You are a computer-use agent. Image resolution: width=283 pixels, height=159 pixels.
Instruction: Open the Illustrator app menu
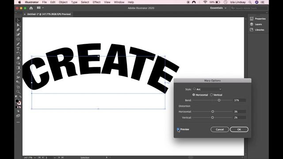tap(32, 2)
